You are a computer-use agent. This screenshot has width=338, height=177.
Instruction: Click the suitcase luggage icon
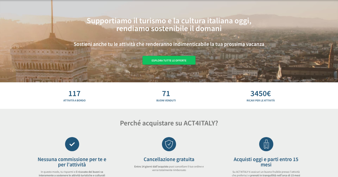(266, 144)
